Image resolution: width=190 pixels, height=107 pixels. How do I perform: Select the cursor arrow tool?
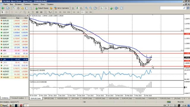(x=2, y=12)
